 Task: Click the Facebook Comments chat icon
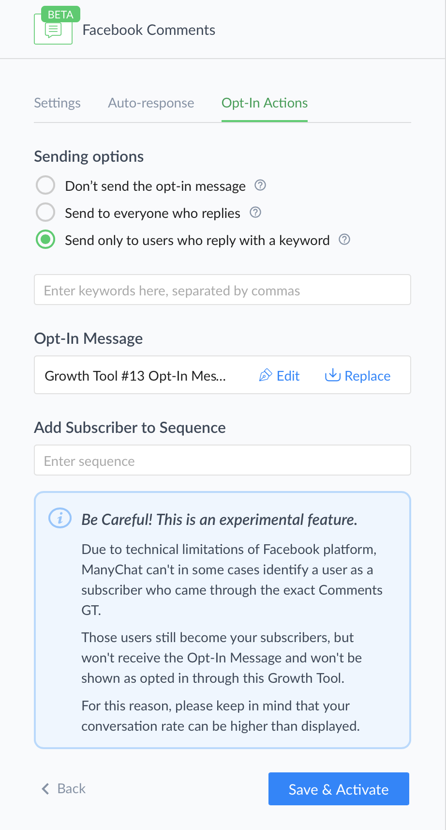click(53, 31)
